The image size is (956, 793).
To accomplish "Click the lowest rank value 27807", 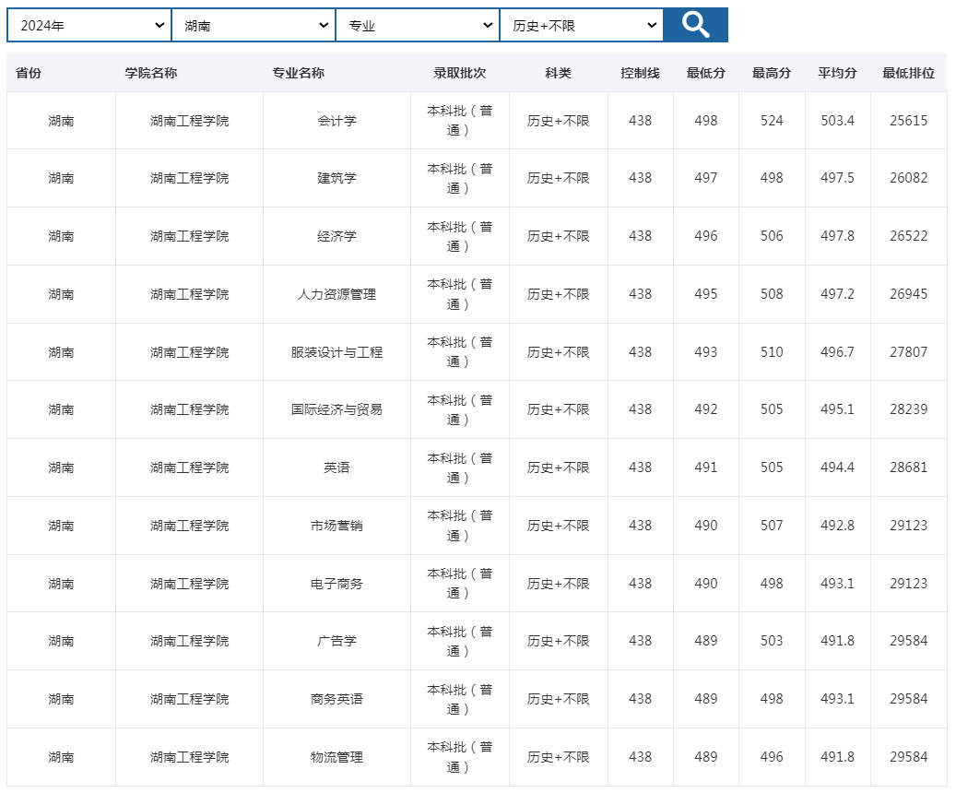I will coord(908,352).
